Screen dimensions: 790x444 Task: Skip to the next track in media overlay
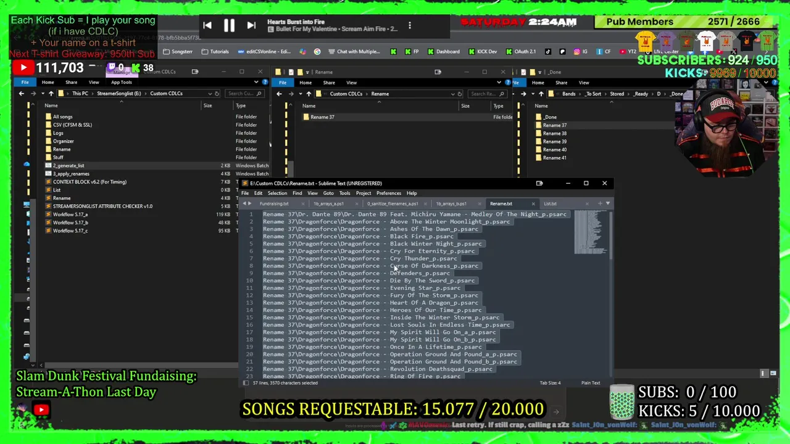pos(251,25)
